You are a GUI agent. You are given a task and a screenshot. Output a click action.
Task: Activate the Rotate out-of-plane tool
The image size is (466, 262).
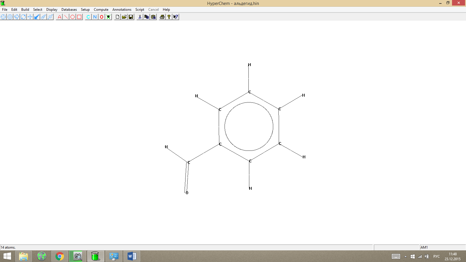(x=17, y=17)
